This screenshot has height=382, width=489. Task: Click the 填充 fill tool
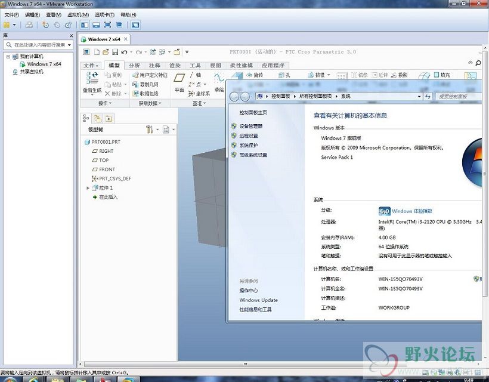pos(442,75)
